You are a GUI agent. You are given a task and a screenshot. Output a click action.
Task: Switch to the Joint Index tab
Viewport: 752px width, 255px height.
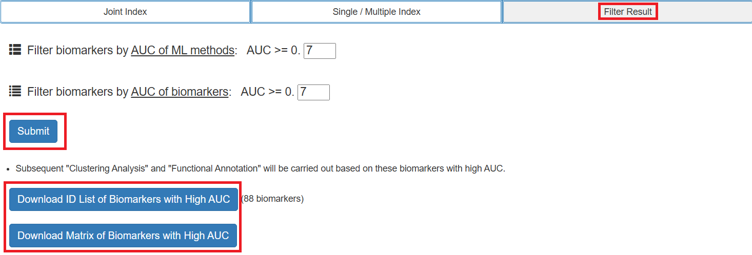click(125, 12)
